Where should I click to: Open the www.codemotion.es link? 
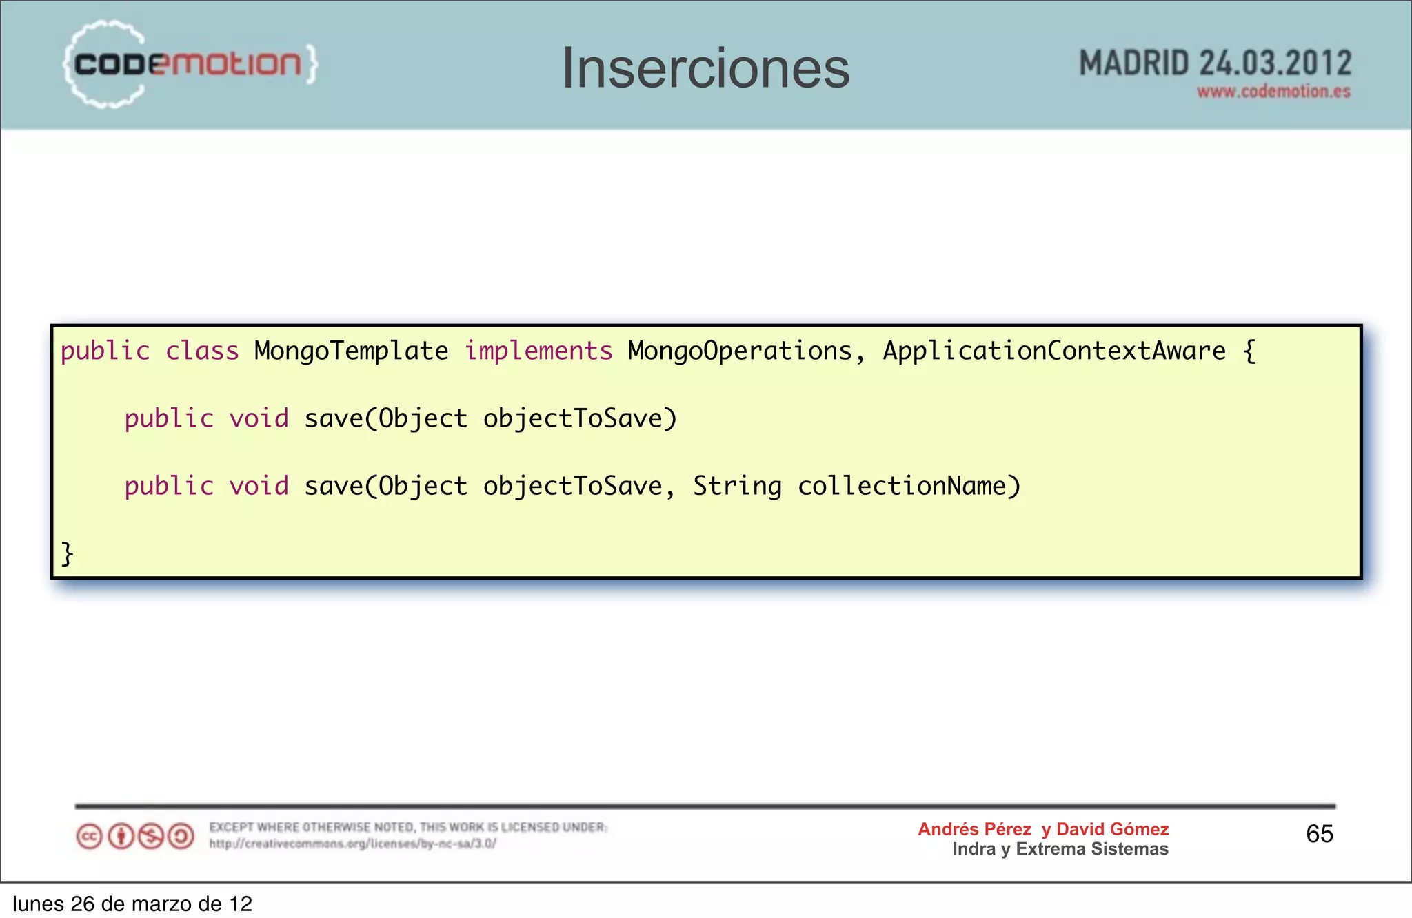click(1273, 92)
